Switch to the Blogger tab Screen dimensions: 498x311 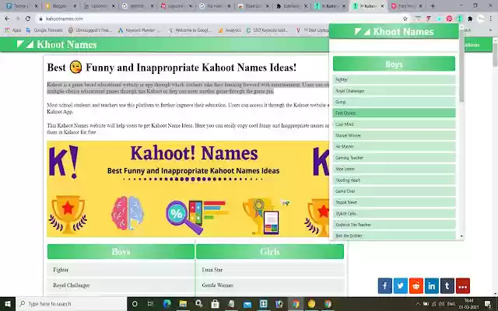(61, 5)
